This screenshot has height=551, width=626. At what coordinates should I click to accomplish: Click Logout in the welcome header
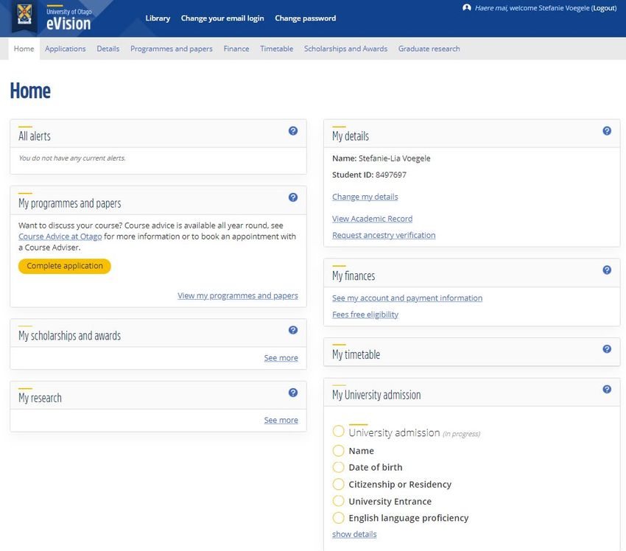pos(603,8)
